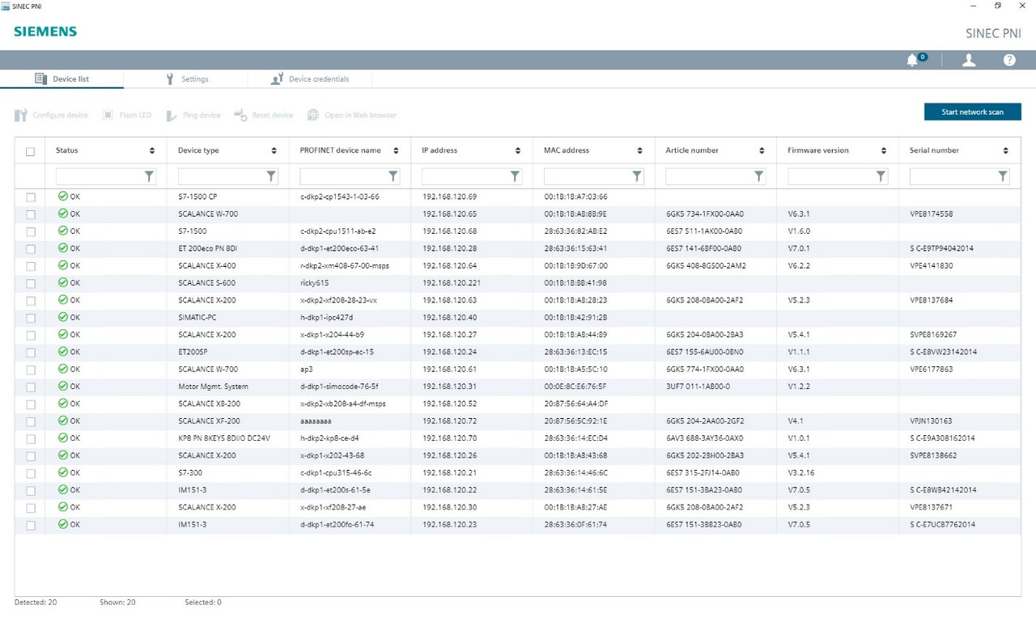Click MAC address 00:0E:8C:E6:76:5F

(575, 387)
